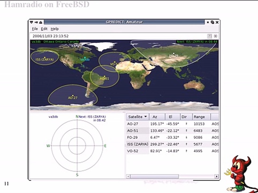
Task: Click the title bar pin icon
Action: 36,22
